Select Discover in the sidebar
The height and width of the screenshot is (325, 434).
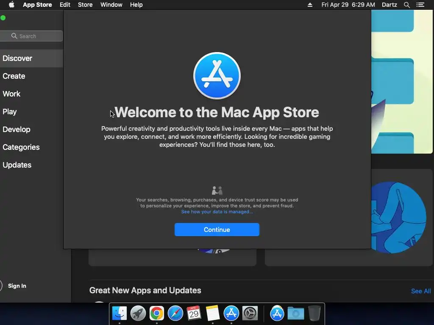[x=31, y=58]
